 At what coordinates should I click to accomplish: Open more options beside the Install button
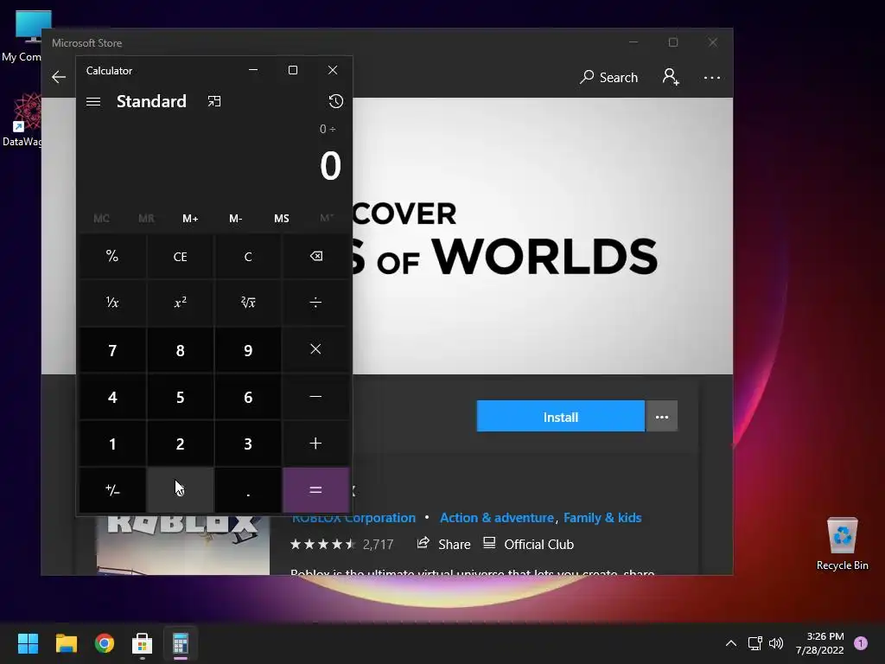tap(661, 416)
